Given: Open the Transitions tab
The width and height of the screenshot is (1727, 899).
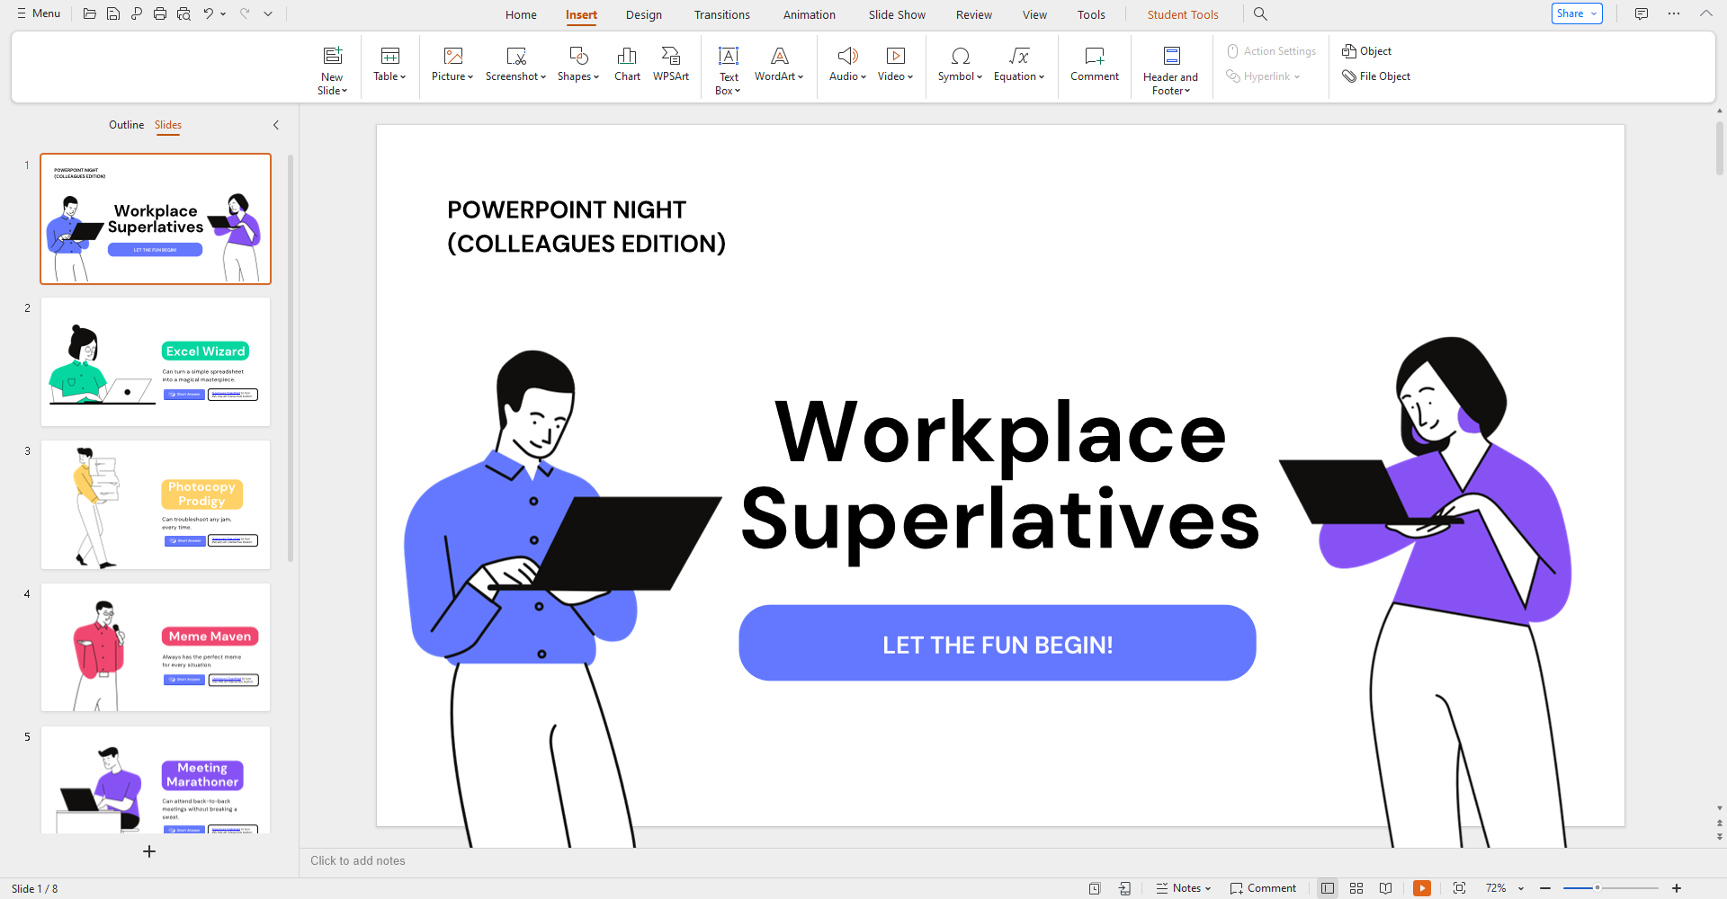Looking at the screenshot, I should pyautogui.click(x=722, y=14).
